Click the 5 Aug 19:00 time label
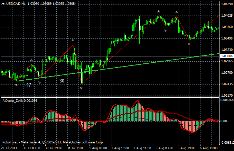The height and width of the screenshot is (151, 234). [x=186, y=148]
